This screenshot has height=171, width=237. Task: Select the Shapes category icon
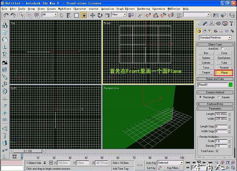point(205,31)
